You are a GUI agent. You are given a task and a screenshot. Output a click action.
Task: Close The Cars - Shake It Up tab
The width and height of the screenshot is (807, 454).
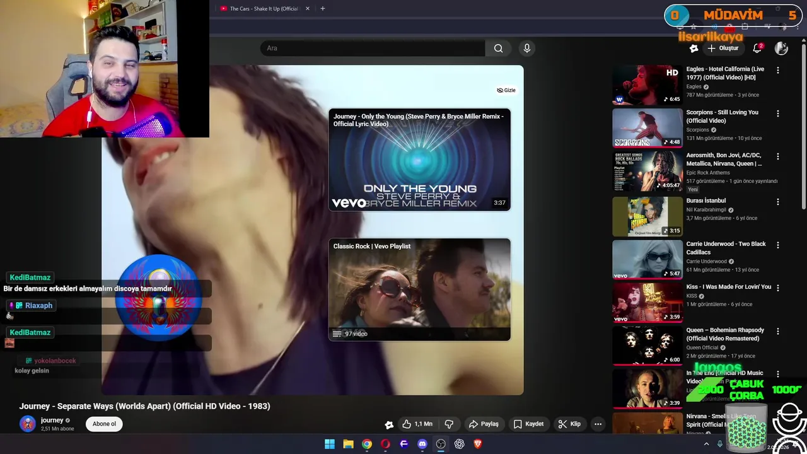pyautogui.click(x=308, y=9)
